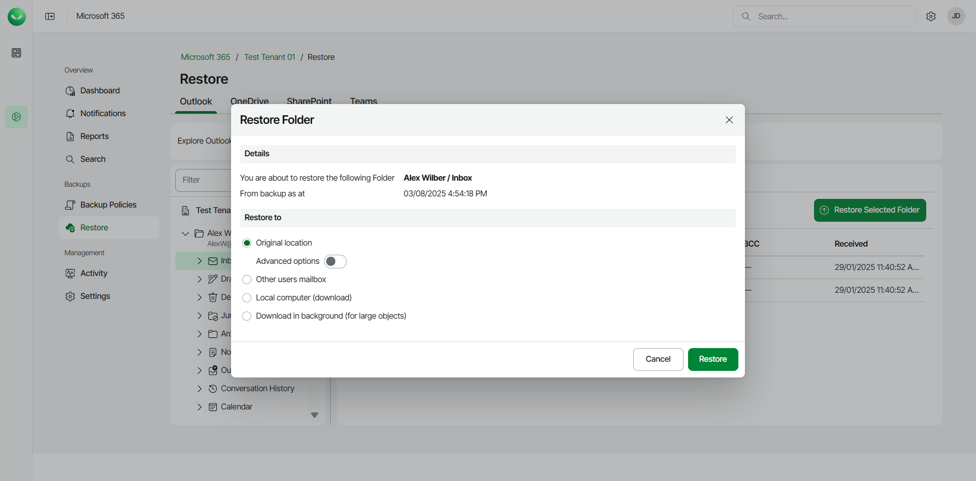Click the Reports document icon
This screenshot has height=481, width=976.
click(70, 136)
